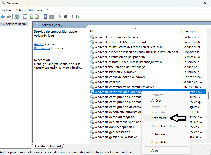Viewport: 211px width, 155px height.
Task: Toggle the action pane toolbar icon
Action: click(x=51, y=17)
